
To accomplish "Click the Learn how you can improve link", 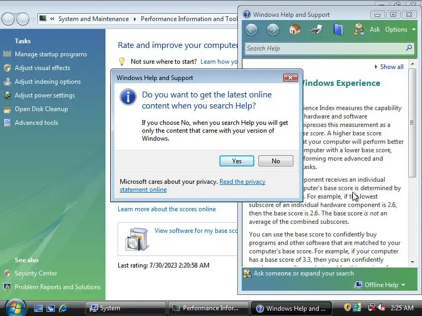I will click(x=219, y=62).
